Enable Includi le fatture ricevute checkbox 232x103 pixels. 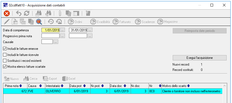[x=5, y=55]
